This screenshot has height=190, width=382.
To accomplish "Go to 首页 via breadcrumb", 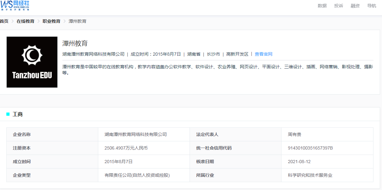I will coord(4,21).
